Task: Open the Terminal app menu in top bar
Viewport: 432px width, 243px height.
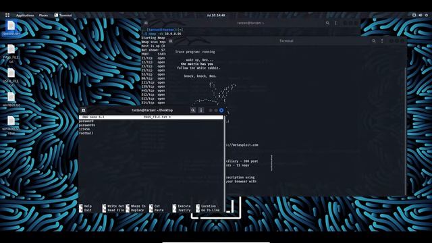Action: pos(63,15)
